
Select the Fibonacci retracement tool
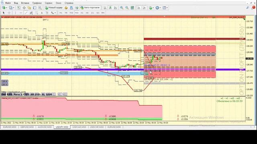point(37,13)
